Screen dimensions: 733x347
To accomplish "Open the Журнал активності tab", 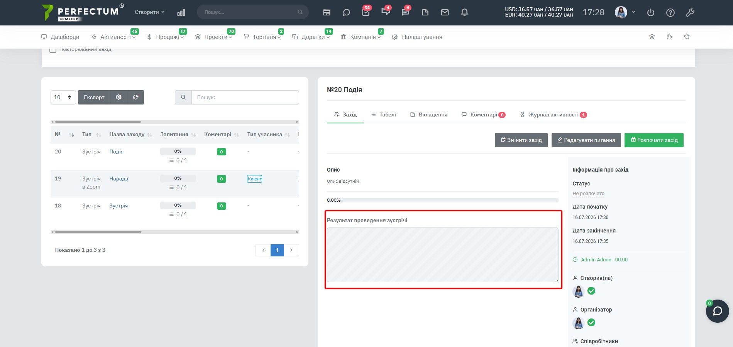I will 553,115.
